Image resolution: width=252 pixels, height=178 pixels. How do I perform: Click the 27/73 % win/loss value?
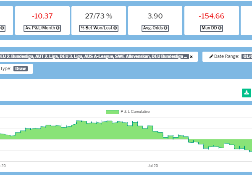(99, 16)
